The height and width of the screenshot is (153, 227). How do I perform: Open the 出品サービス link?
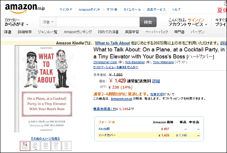[x=156, y=10]
